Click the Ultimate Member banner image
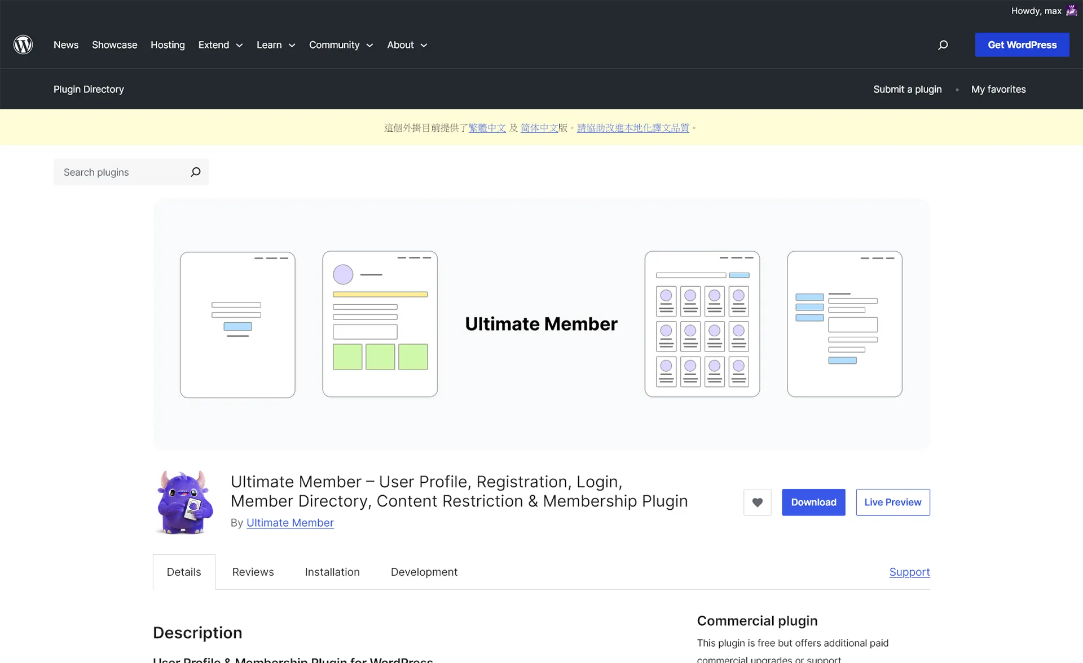This screenshot has height=663, width=1083. (541, 324)
